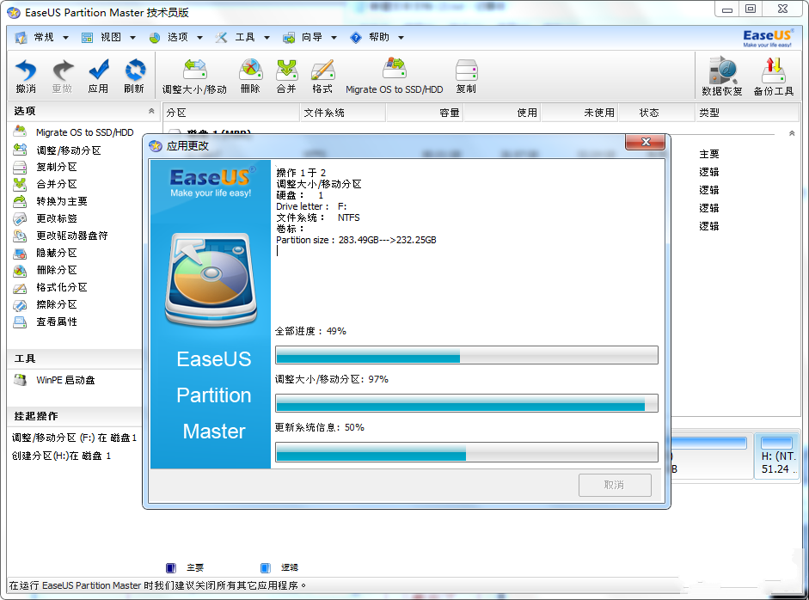
Task: Open the 向导 menu dropdown arrow
Action: click(334, 38)
